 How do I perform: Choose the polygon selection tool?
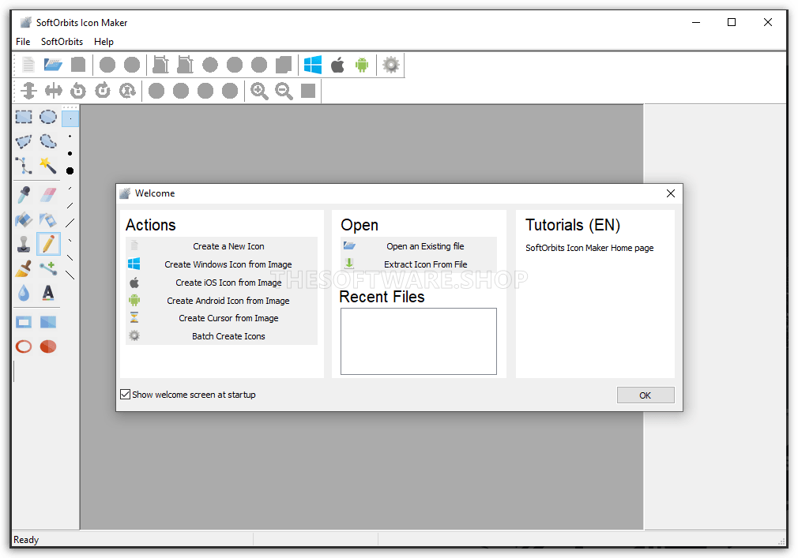[24, 141]
